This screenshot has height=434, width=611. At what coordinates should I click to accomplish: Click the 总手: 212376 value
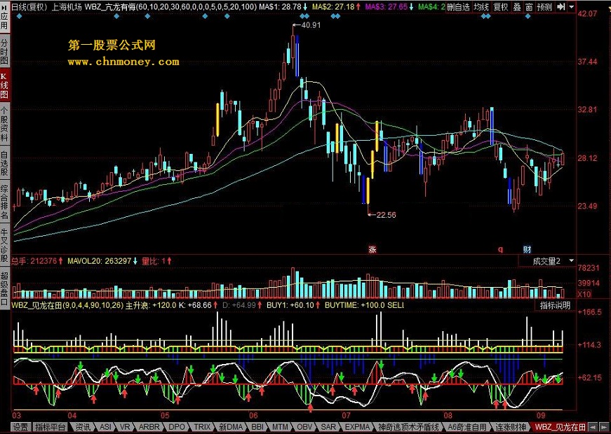pyautogui.click(x=34, y=261)
